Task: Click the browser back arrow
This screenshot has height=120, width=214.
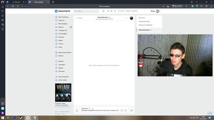Action: [8, 6]
